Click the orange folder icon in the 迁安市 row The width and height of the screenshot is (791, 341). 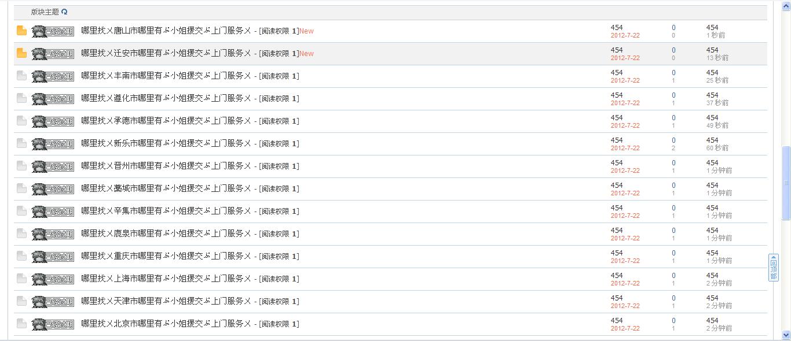tap(22, 53)
